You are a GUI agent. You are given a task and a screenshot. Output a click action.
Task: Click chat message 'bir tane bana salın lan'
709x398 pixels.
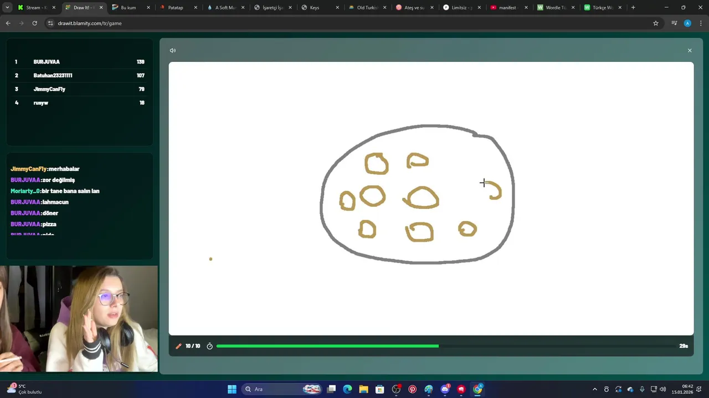[x=70, y=191]
